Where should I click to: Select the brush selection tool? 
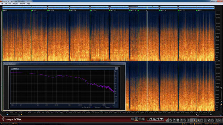coord(209,120)
